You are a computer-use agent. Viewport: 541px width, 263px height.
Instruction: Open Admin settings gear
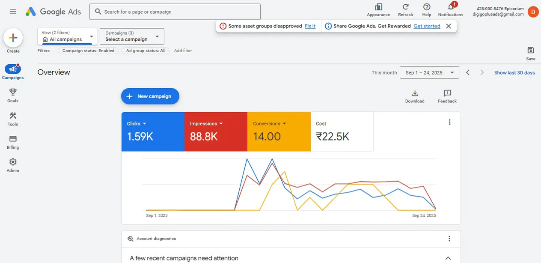click(x=13, y=165)
